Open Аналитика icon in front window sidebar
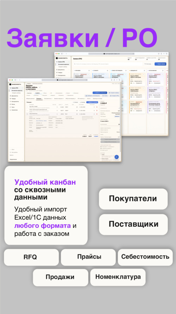 (10, 110)
